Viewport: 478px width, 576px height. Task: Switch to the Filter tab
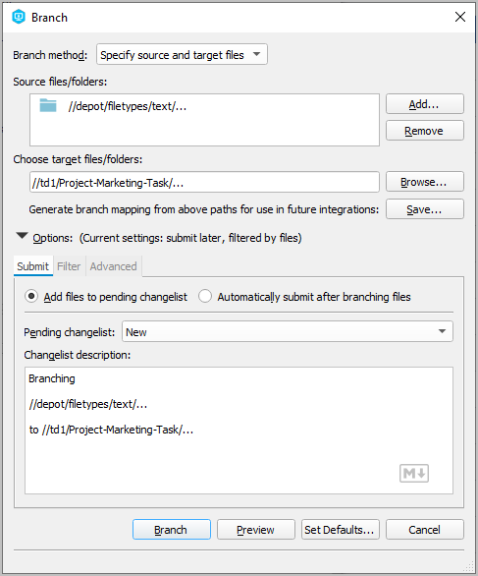point(69,266)
